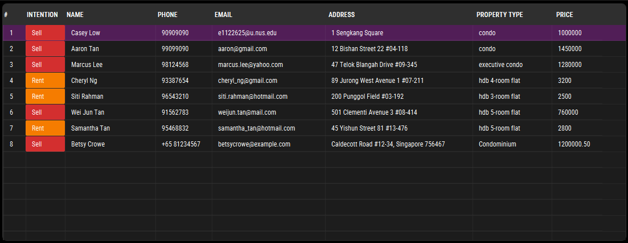Click phone number 93387654
The height and width of the screenshot is (243, 628).
click(x=175, y=81)
